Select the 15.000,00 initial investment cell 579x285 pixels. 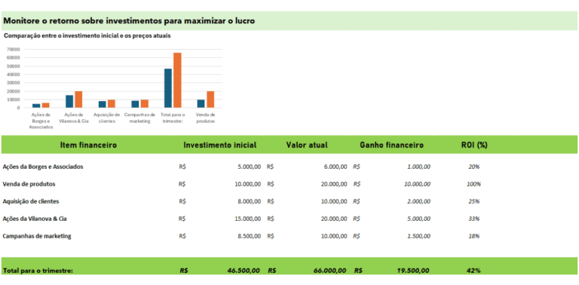tap(219, 219)
